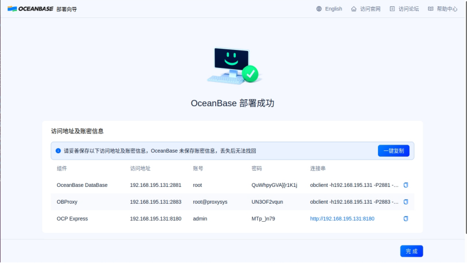The width and height of the screenshot is (467, 263).
Task: Click the OCP Express component name
Action: (72, 219)
